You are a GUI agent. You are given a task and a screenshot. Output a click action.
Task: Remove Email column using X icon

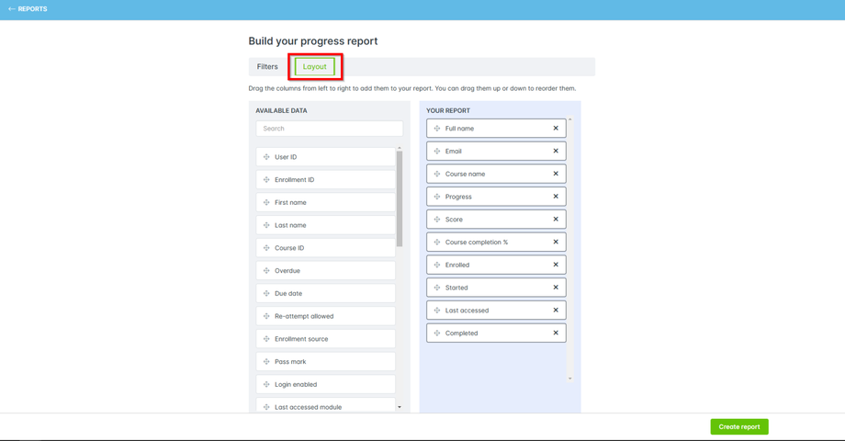pyautogui.click(x=556, y=152)
